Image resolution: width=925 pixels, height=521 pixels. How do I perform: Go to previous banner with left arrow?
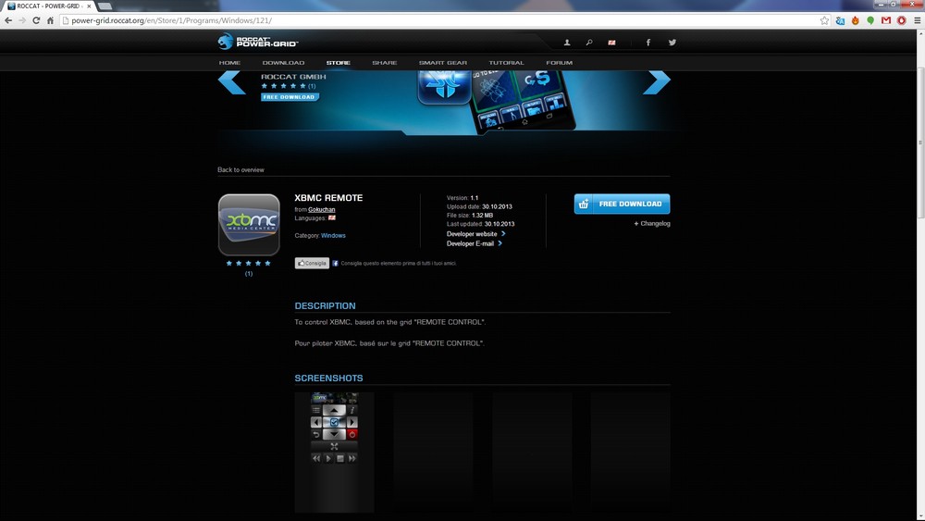231,82
